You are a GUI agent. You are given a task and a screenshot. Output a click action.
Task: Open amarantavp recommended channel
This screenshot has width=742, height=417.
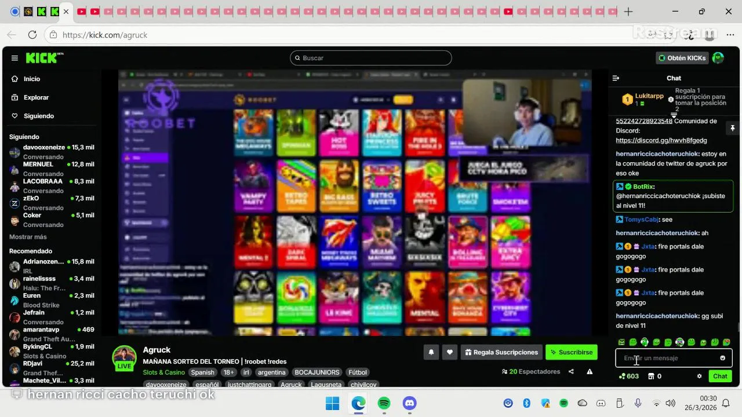[51, 334]
